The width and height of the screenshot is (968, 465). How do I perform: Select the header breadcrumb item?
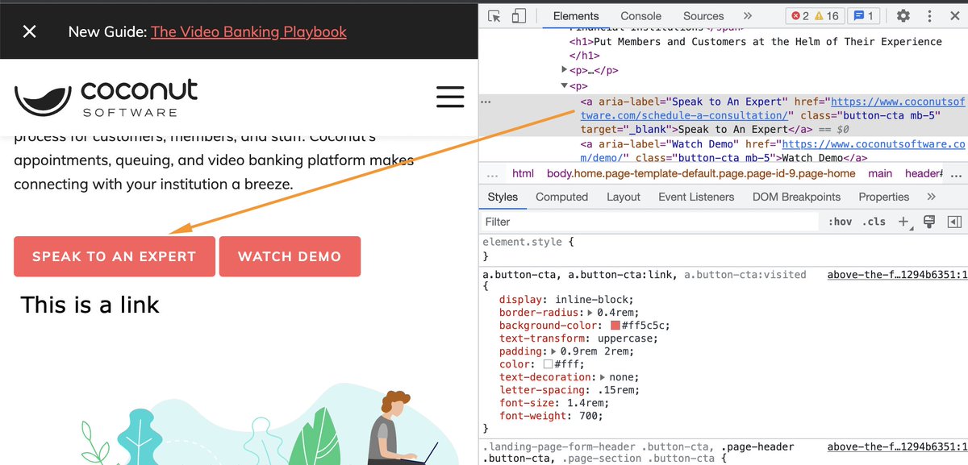click(x=923, y=173)
